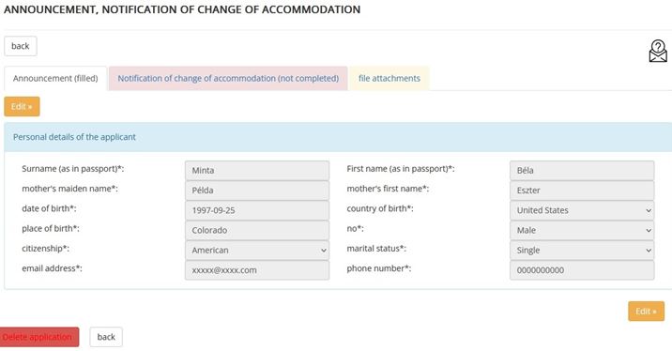Open the file attachments tab
The width and height of the screenshot is (672, 351).
point(389,79)
